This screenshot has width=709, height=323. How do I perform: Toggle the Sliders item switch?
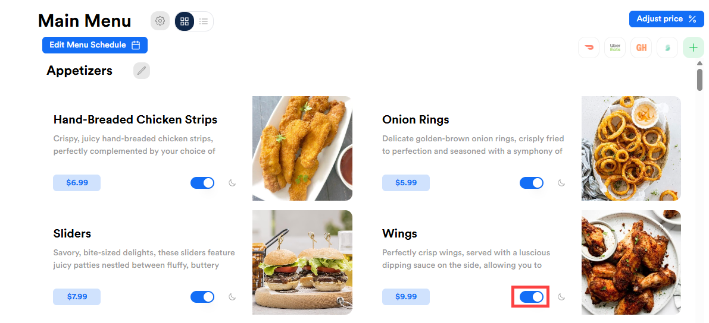[x=202, y=297]
